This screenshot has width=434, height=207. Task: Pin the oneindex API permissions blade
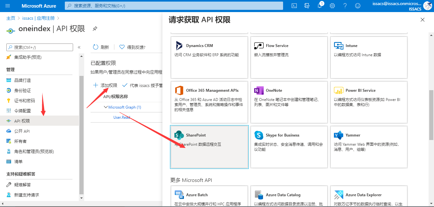point(95,29)
